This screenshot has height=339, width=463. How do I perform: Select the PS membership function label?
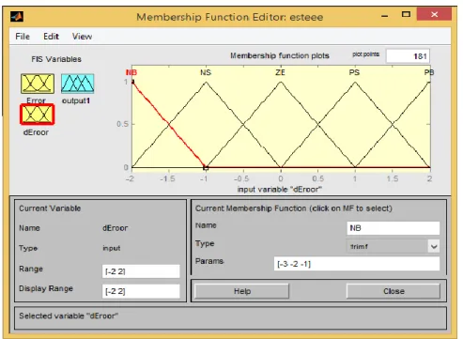pyautogui.click(x=354, y=72)
